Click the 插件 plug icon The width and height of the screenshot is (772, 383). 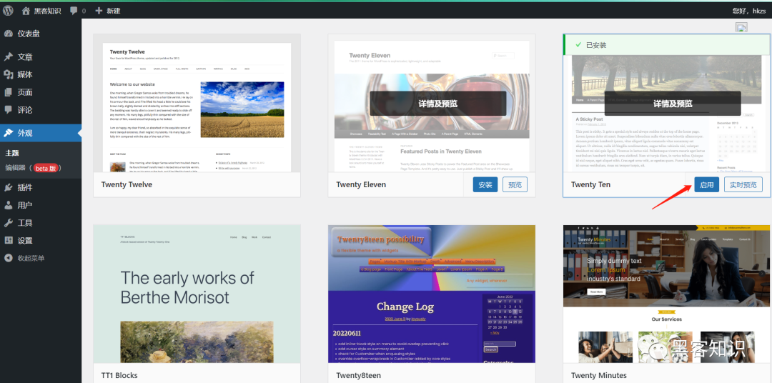click(9, 187)
